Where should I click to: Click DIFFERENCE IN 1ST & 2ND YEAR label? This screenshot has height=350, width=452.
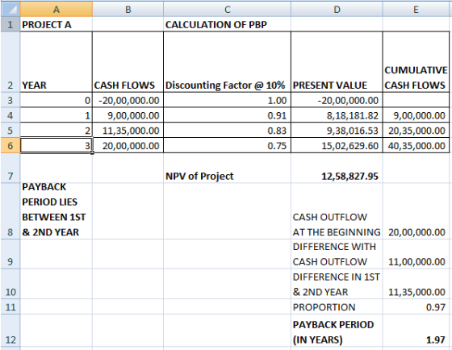tap(337, 284)
